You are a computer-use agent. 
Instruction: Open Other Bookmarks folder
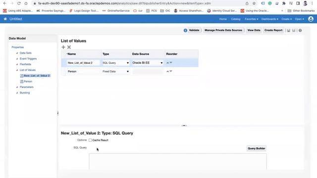pos(301,11)
